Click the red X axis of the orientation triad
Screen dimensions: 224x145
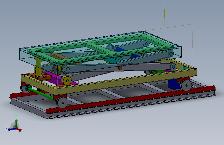point(19,130)
